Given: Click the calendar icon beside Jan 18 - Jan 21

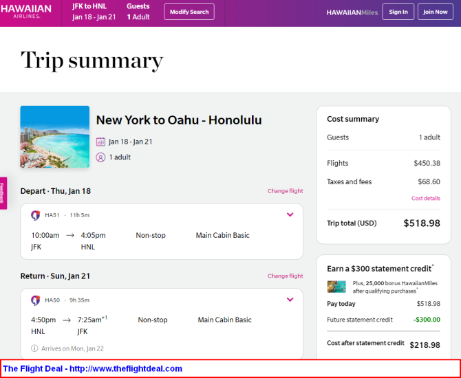Looking at the screenshot, I should 100,142.
